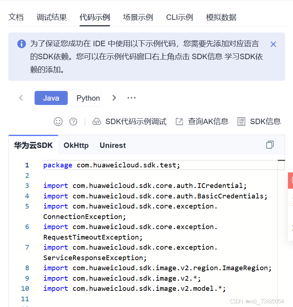Select the Python language button
293x307 pixels.
(88, 98)
